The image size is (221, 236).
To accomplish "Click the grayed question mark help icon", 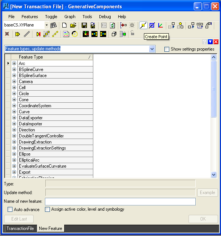I will [x=204, y=42].
